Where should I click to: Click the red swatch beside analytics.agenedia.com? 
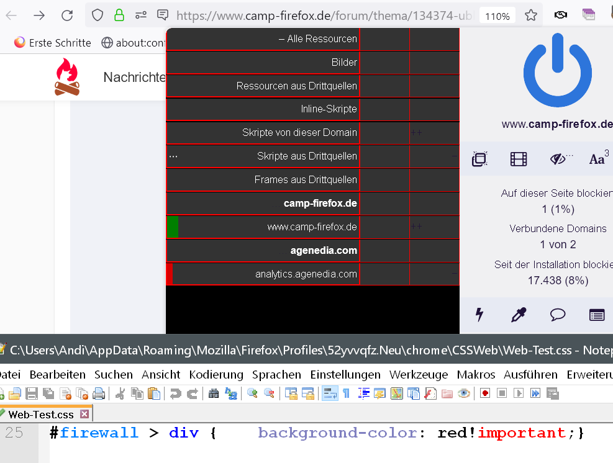(x=170, y=274)
